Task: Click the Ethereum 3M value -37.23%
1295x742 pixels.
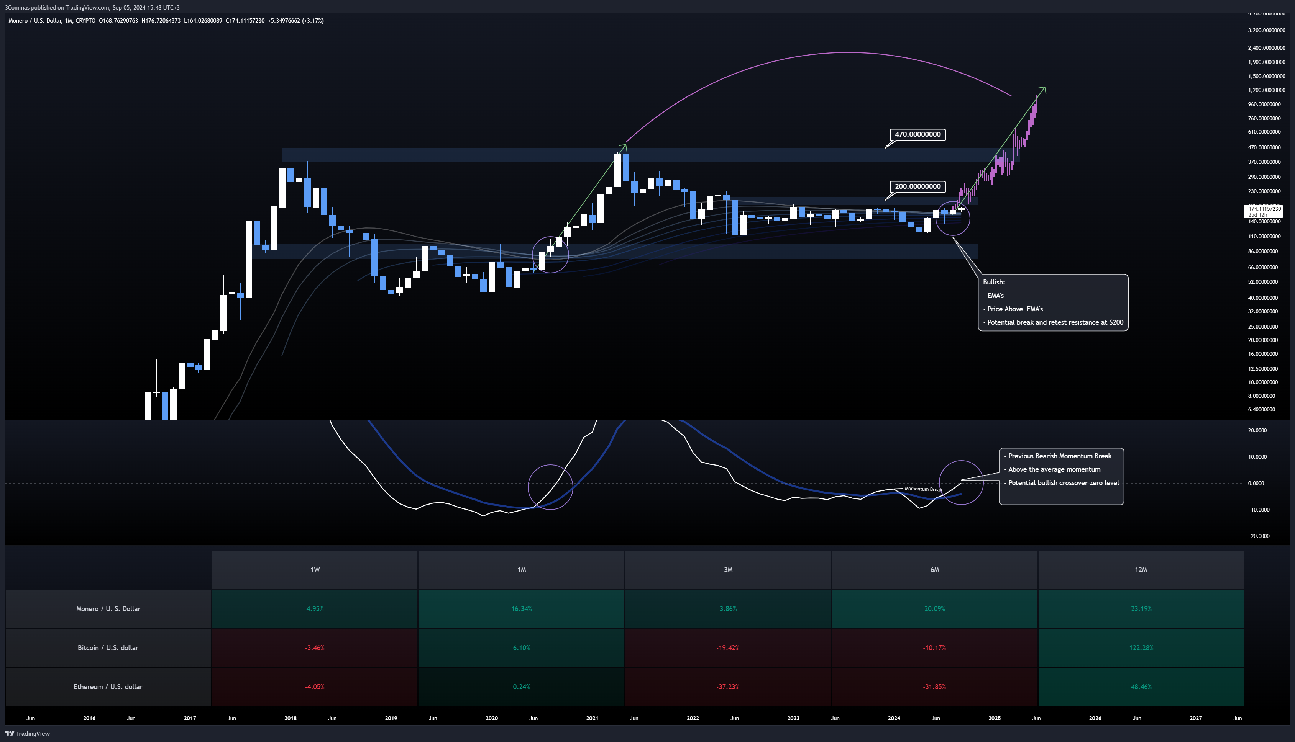Action: (x=728, y=687)
